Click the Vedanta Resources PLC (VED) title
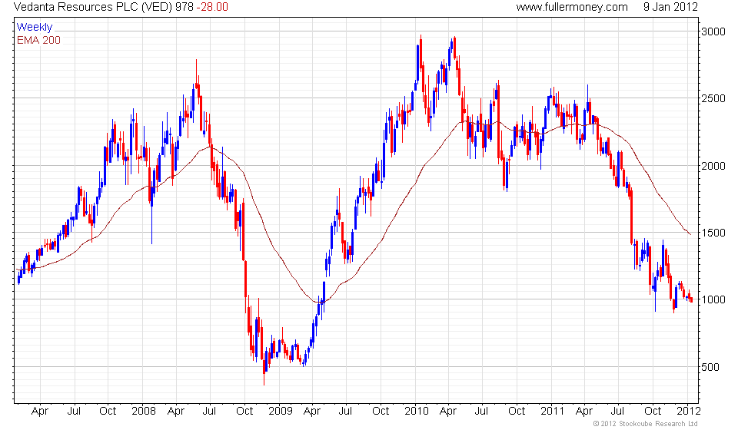Image resolution: width=738 pixels, height=430 pixels. 93,7
